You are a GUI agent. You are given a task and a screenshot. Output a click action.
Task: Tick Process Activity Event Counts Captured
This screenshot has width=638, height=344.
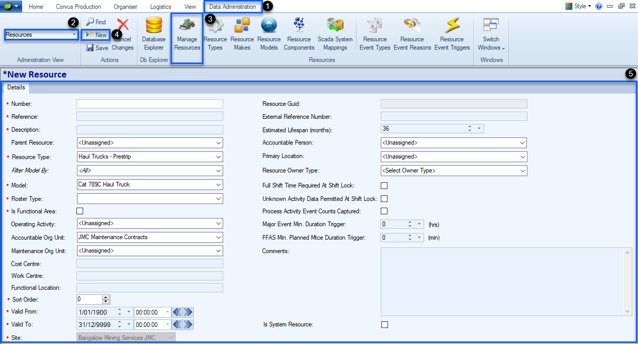coord(384,211)
